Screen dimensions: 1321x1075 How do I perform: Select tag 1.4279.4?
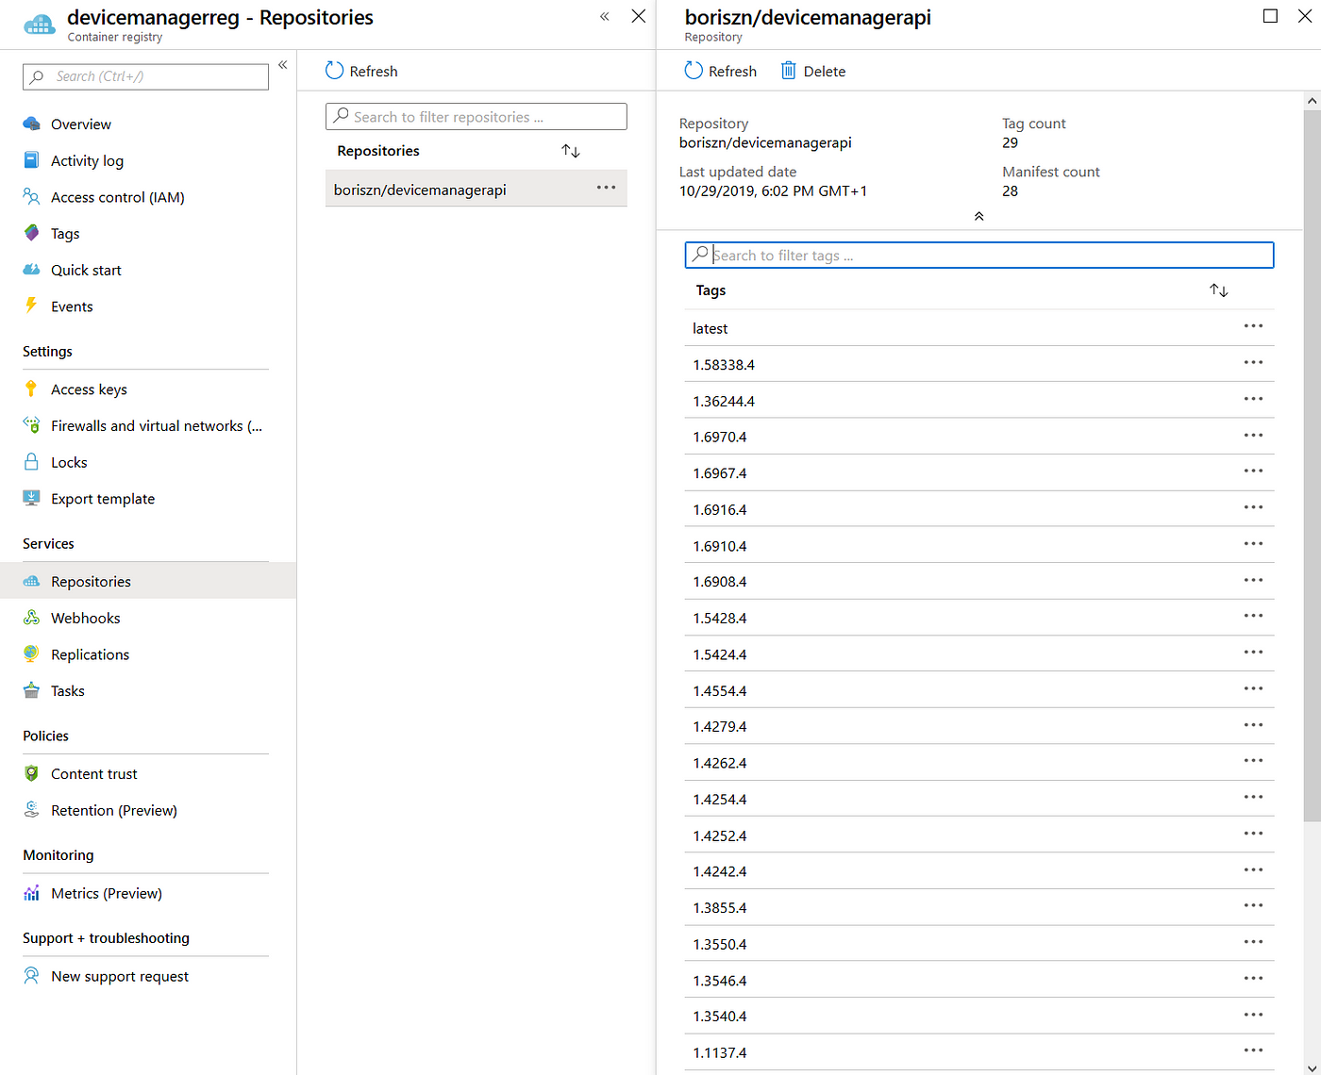(979, 726)
